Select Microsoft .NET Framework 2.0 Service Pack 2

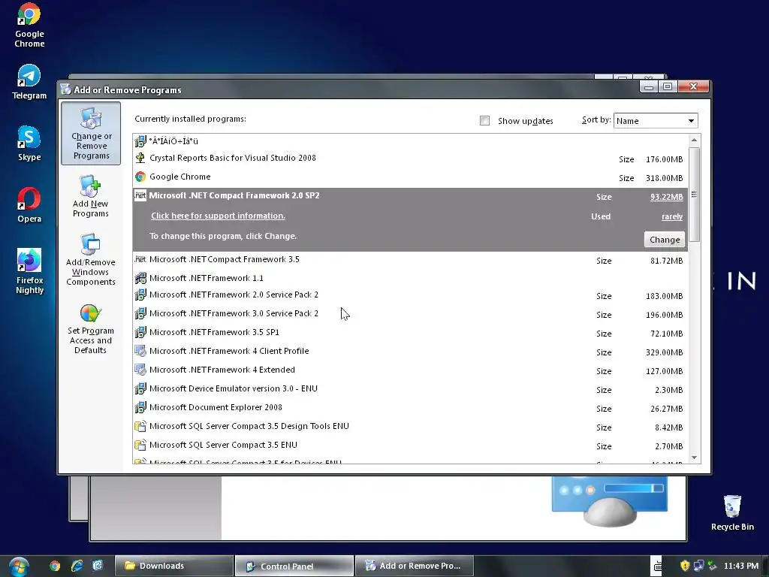pos(410,295)
